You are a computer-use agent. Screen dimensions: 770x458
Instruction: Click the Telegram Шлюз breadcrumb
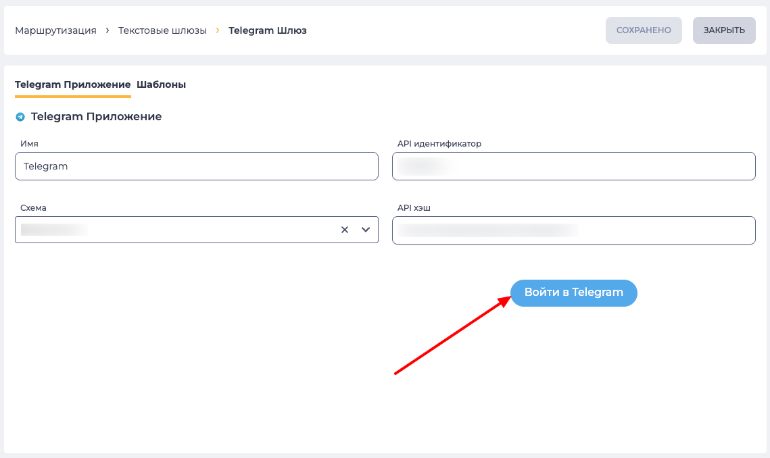(x=268, y=30)
